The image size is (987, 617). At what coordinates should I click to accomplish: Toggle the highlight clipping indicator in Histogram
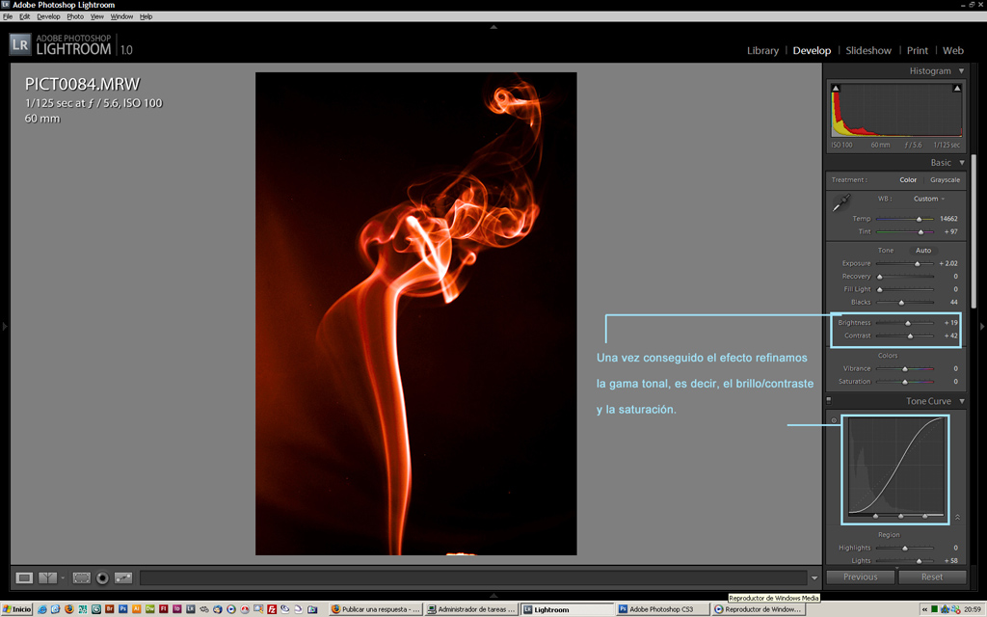(956, 88)
